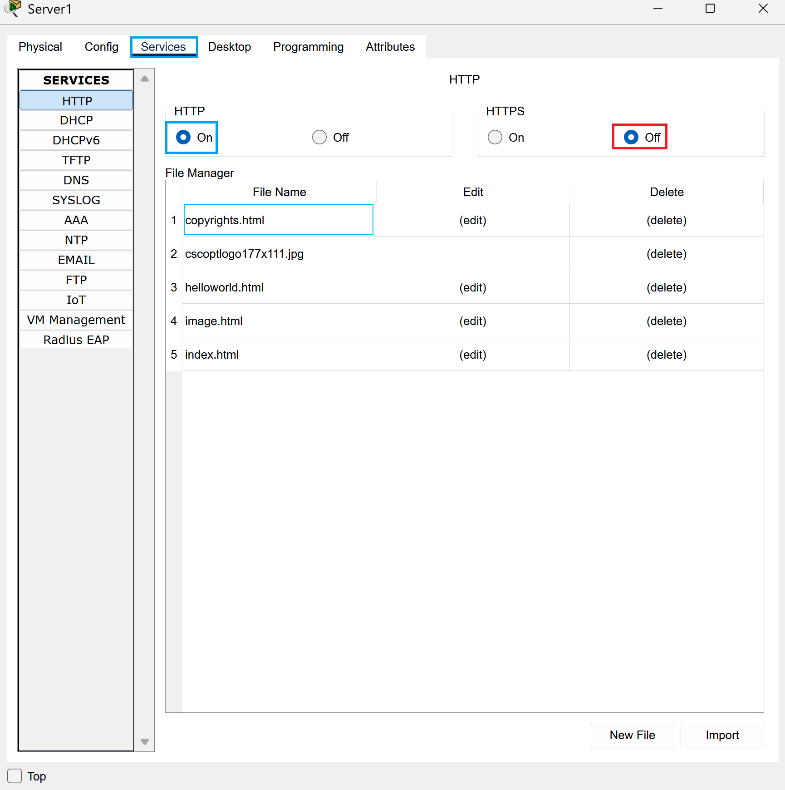Click the File Name column header
Screen dimensions: 785x790
279,192
